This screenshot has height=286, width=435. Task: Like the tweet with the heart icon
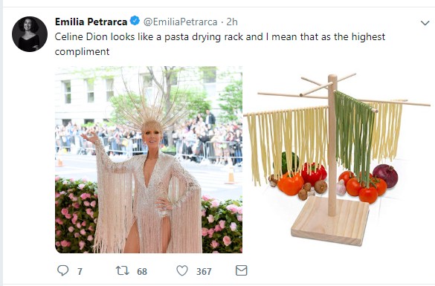pyautogui.click(x=182, y=270)
